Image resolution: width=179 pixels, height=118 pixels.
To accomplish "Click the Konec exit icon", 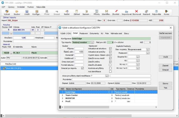I will (166, 11).
